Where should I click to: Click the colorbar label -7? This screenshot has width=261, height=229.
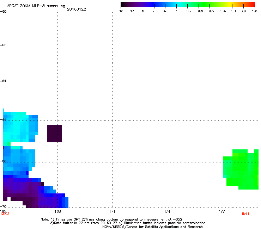point(152,11)
